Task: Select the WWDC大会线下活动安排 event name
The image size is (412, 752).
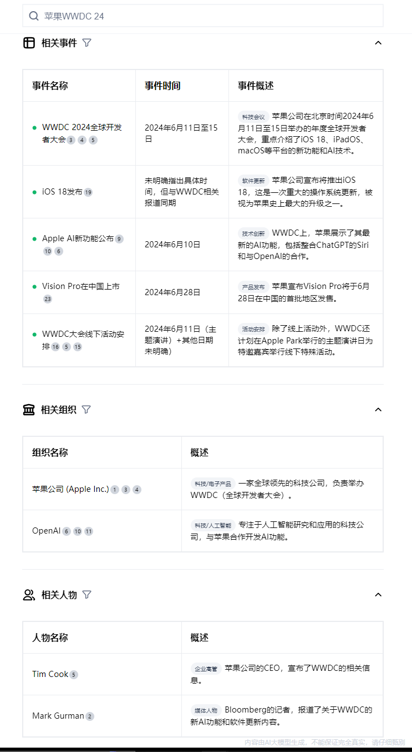Action: [x=83, y=340]
